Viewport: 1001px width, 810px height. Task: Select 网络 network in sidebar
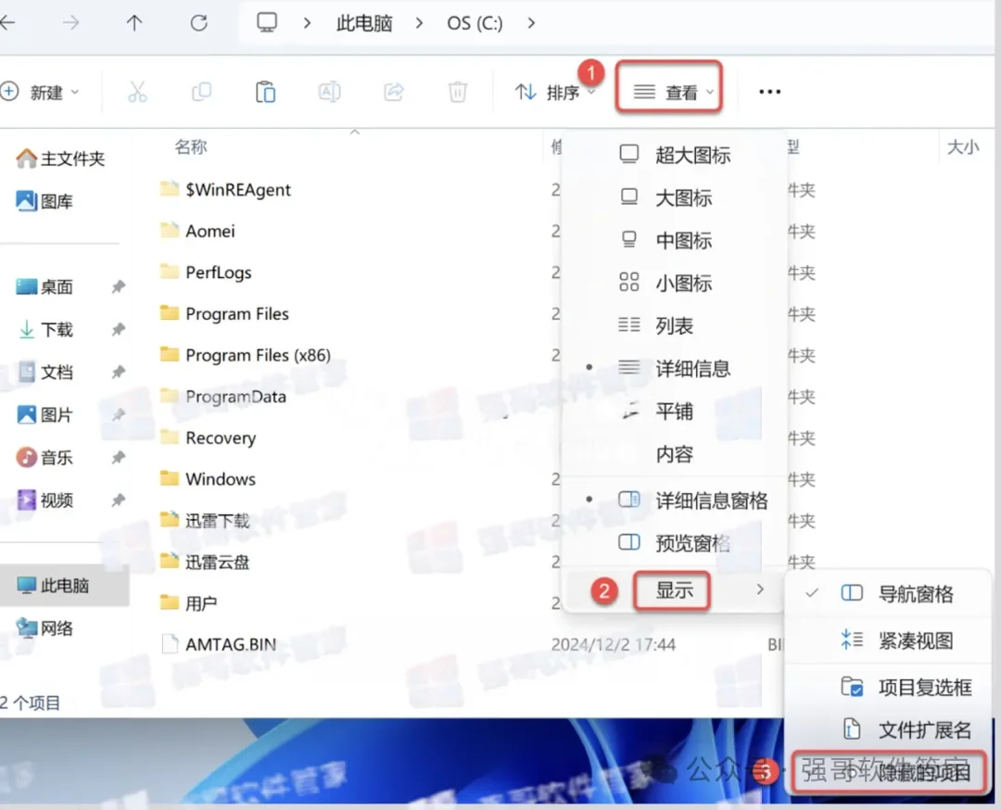44,628
